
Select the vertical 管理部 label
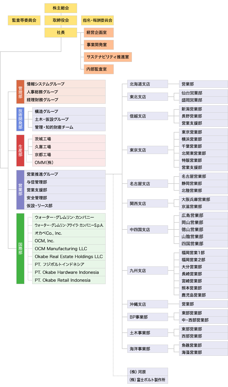(20, 92)
